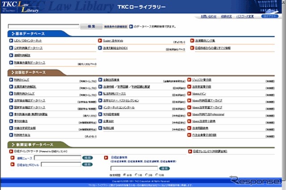Click the blue arrow icon beside 判例地方自治
Image resolution: width=286 pixels, height=190 pixels.
pyautogui.click(x=11, y=135)
